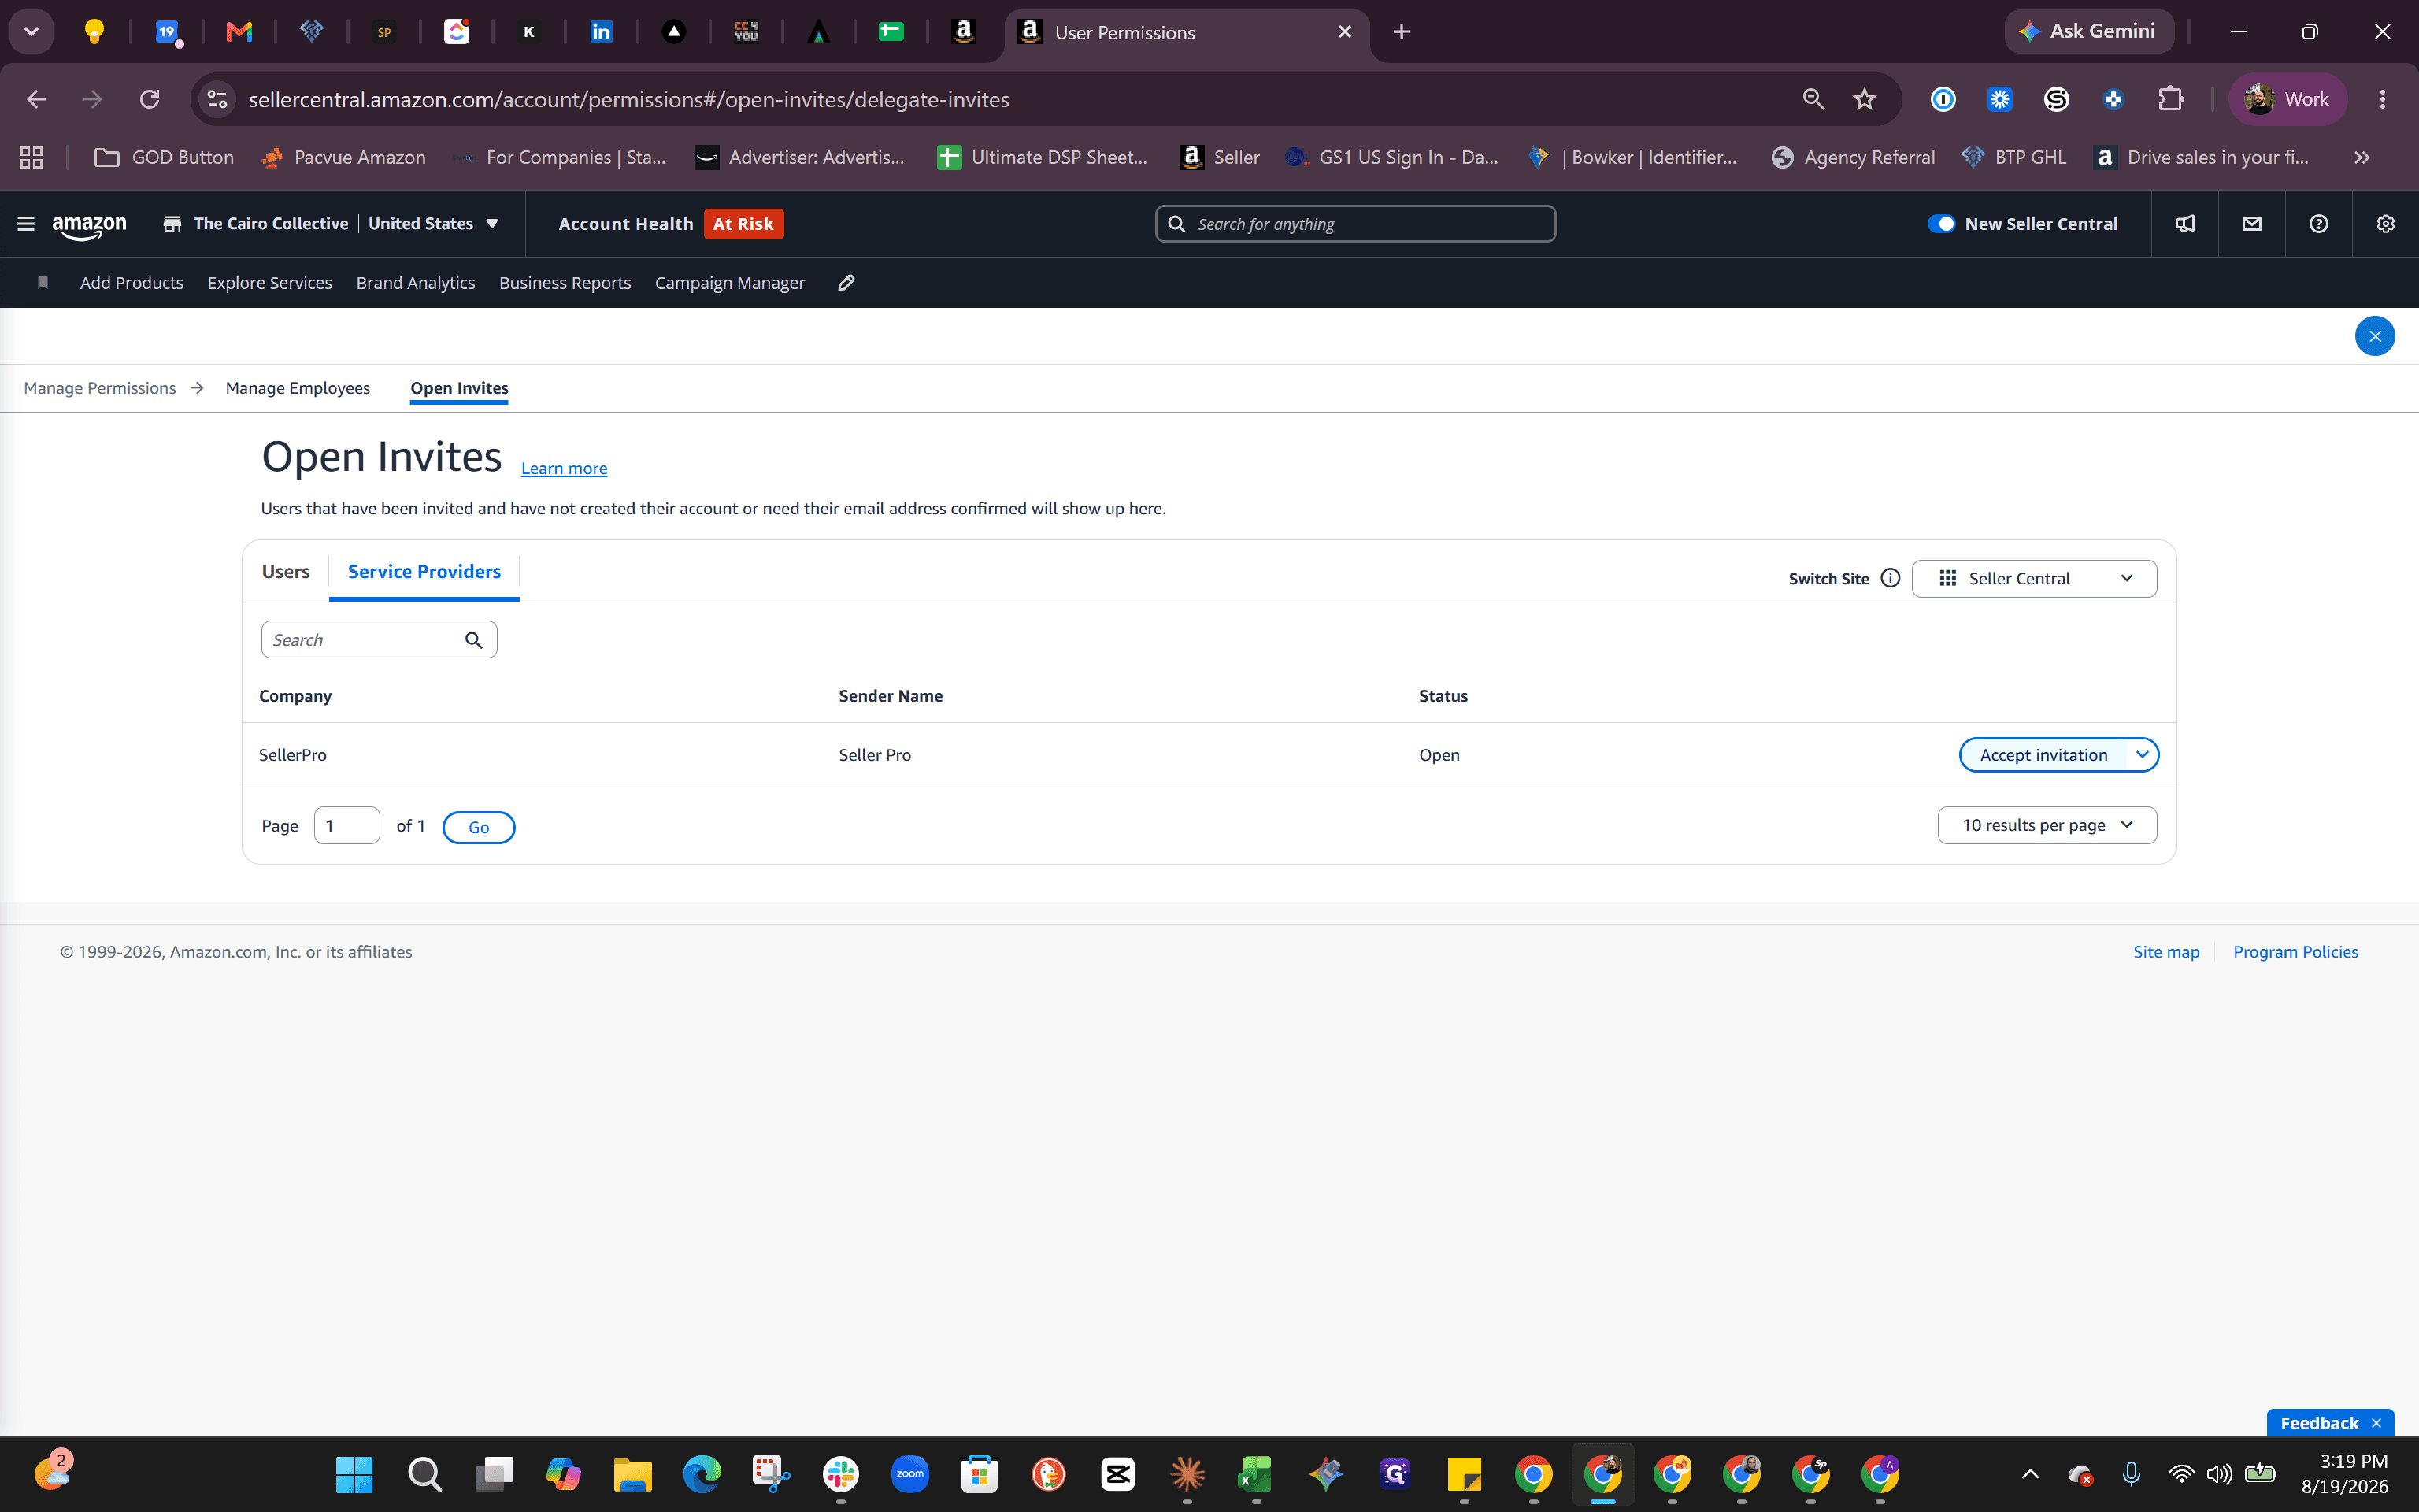The image size is (2419, 1512).
Task: Open the Program Policies link
Action: pyautogui.click(x=2295, y=952)
